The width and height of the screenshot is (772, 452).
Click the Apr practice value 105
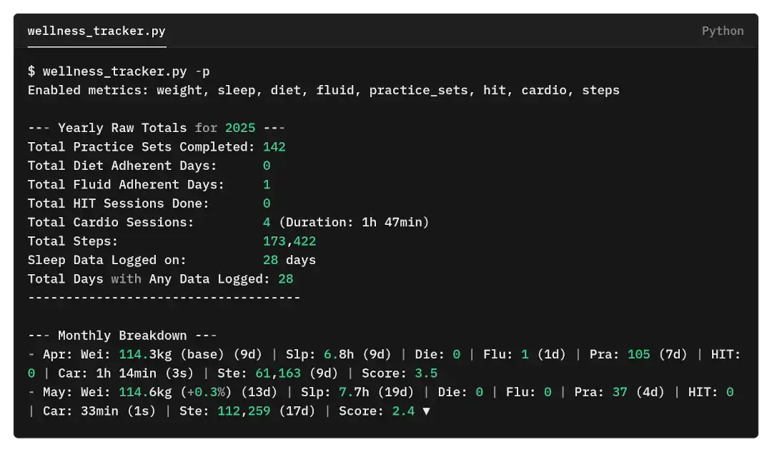638,354
